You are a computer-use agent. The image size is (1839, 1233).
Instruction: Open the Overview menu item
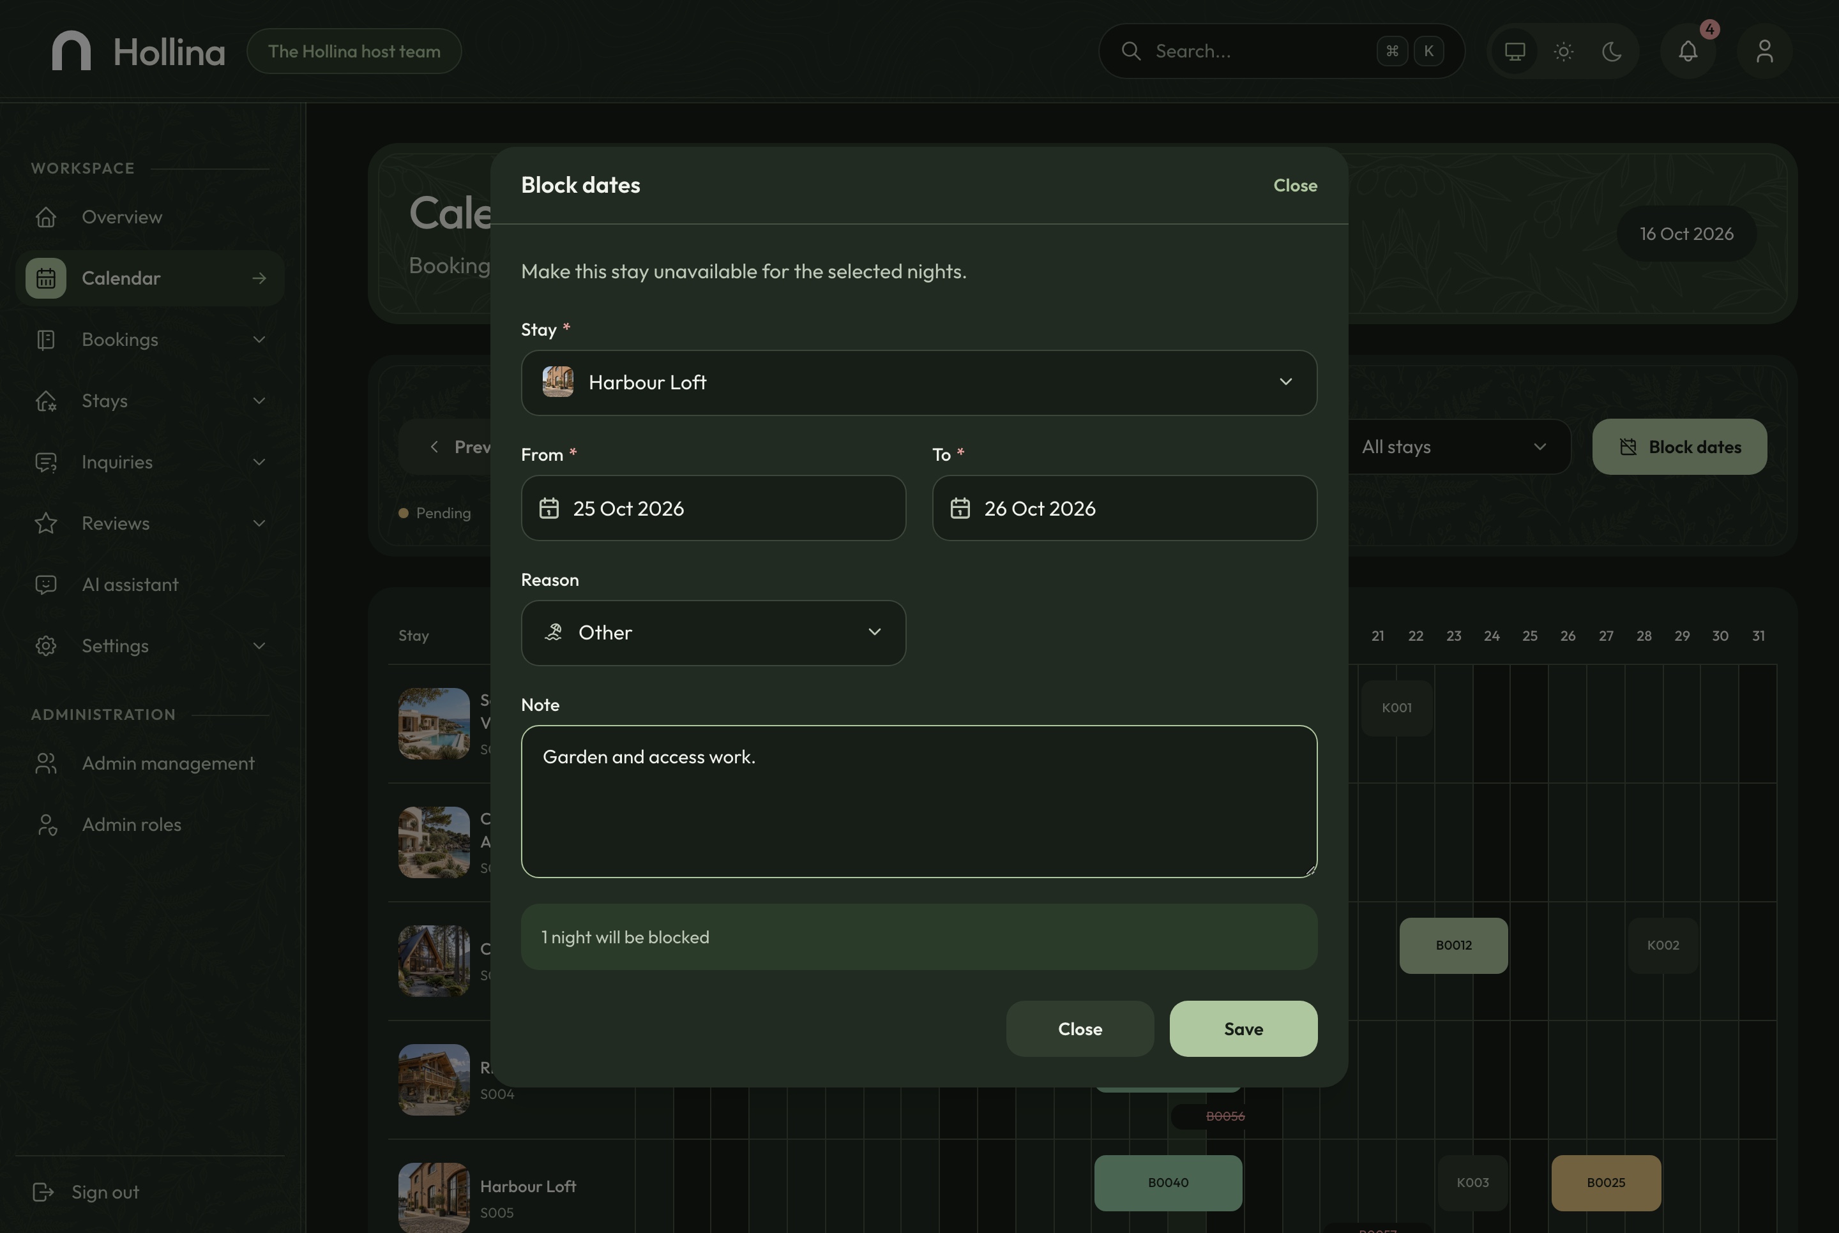(x=149, y=217)
